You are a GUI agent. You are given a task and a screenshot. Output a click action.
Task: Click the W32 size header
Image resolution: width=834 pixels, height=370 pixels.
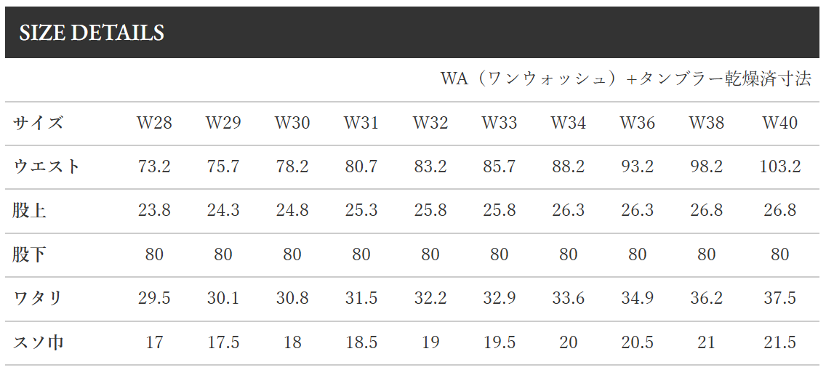click(430, 123)
